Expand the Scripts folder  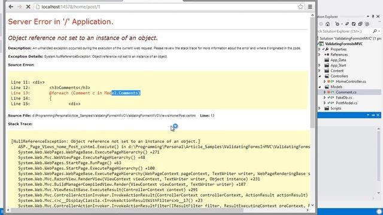point(319,108)
